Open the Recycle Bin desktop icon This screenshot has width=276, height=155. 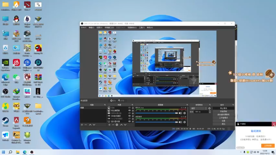(x=6, y=49)
